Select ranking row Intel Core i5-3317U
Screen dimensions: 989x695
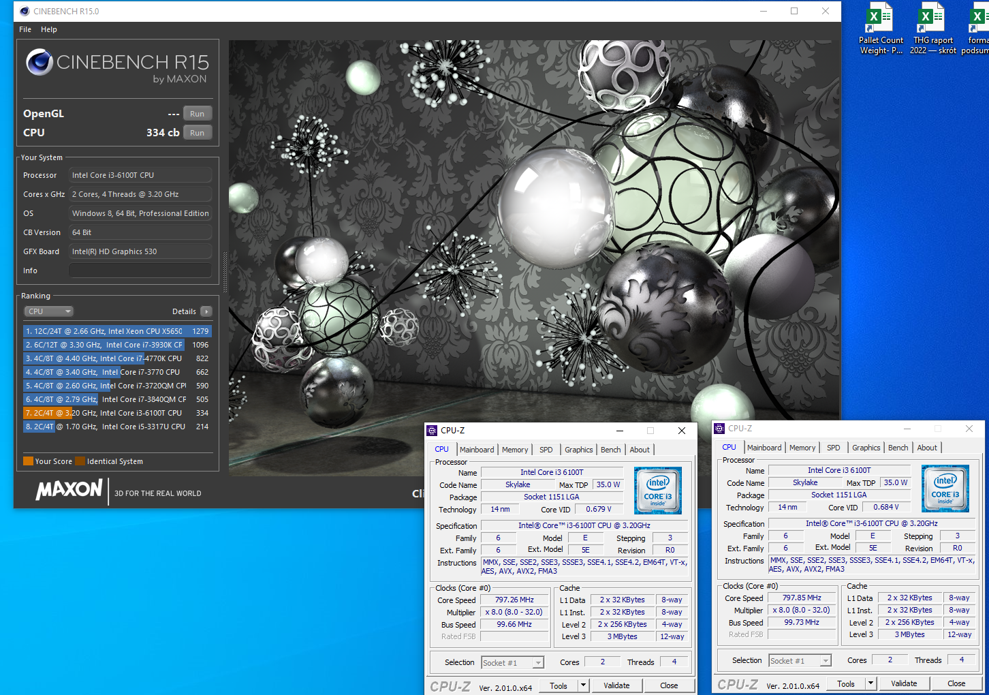[117, 427]
